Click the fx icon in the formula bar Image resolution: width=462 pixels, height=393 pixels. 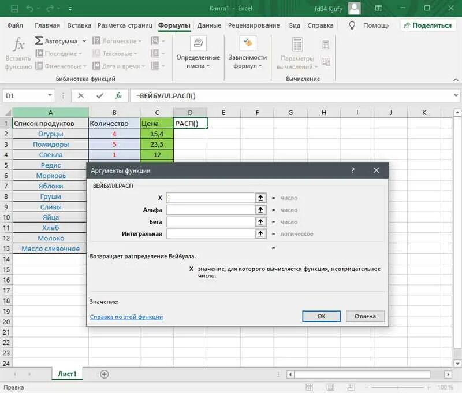coord(118,95)
